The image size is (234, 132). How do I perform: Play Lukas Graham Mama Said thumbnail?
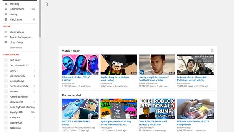click(195, 65)
